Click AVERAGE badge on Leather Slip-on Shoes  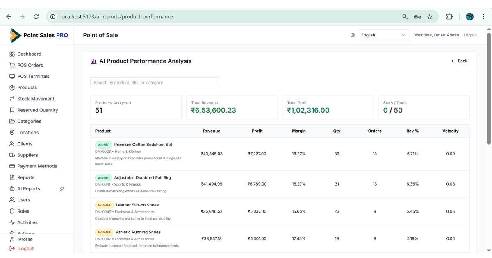(104, 205)
